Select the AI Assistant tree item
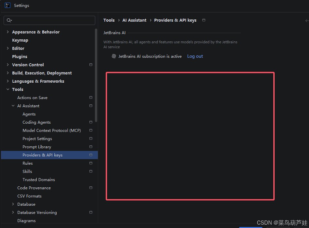 click(x=28, y=106)
